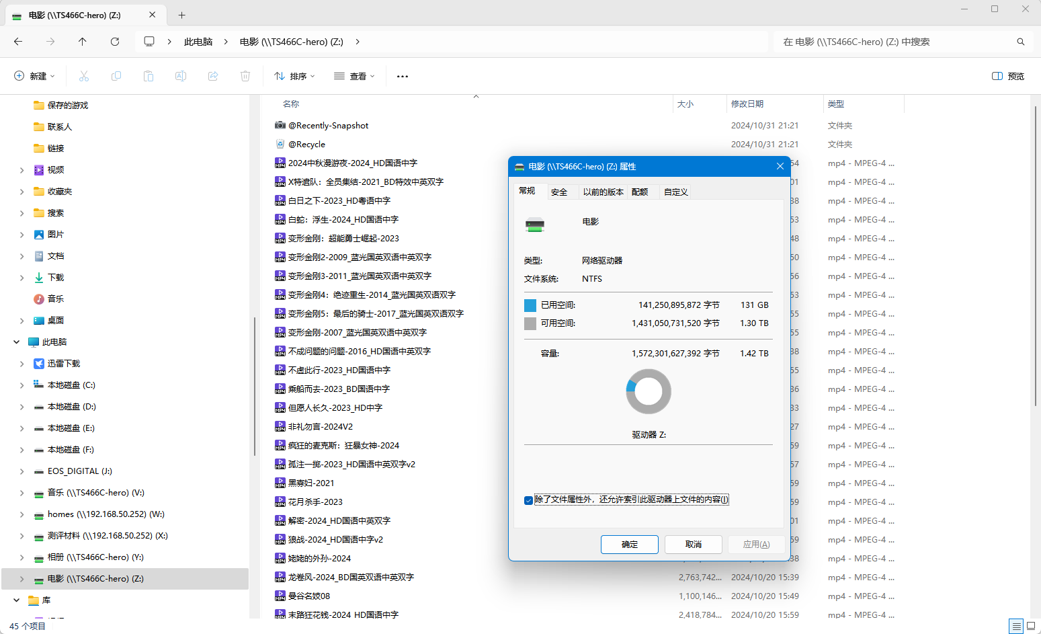This screenshot has width=1041, height=634.
Task: Uncheck the allow file content indexing checkbox
Action: (528, 500)
